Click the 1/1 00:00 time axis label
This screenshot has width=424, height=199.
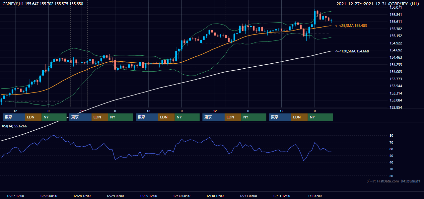315,196
